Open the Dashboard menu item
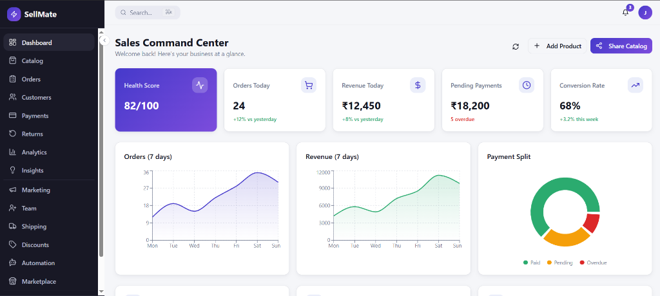This screenshot has height=296, width=660. [49, 42]
